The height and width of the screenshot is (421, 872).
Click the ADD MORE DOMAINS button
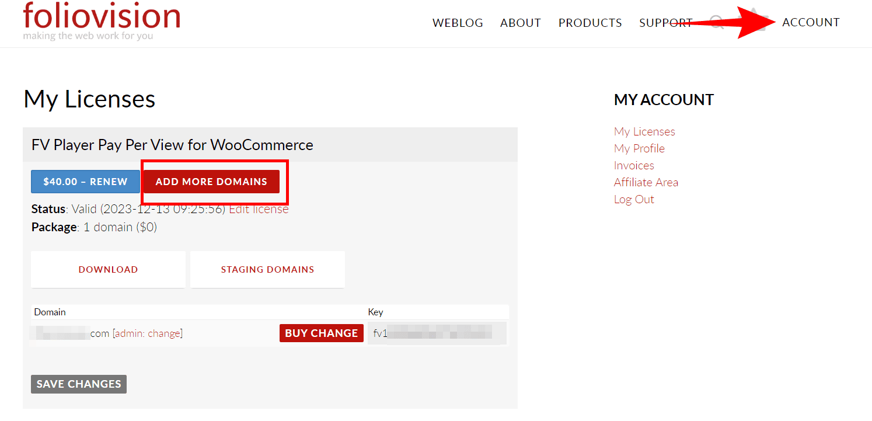(211, 182)
